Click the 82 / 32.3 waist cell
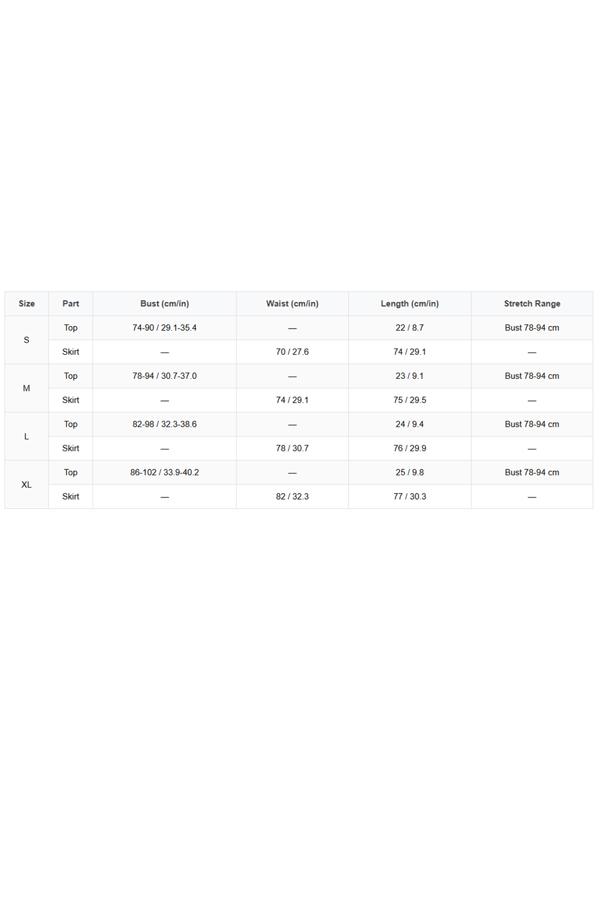600x900 pixels. click(x=292, y=497)
